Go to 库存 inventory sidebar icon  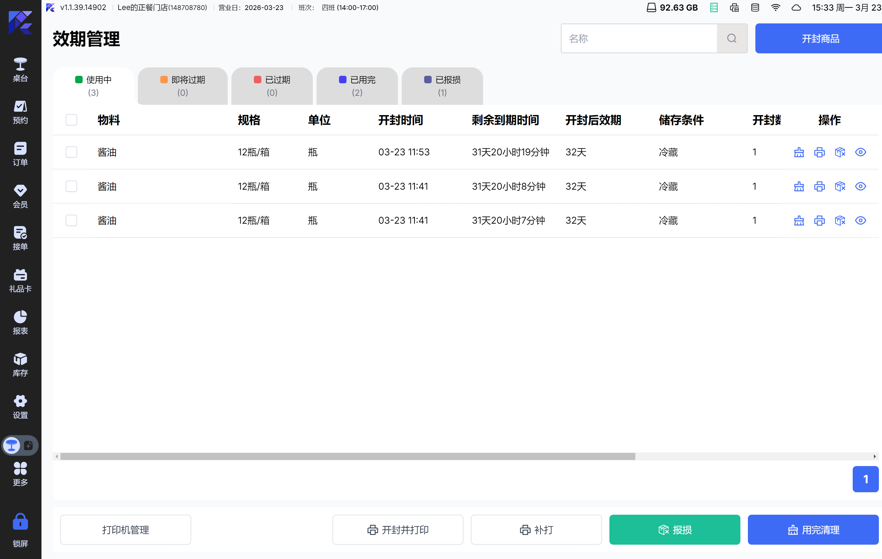pos(20,364)
